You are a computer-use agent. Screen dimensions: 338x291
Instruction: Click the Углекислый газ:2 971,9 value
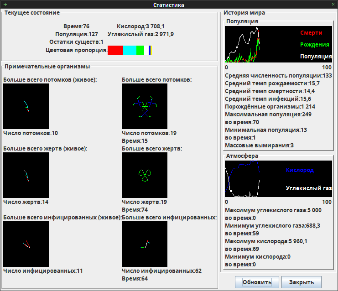point(140,34)
